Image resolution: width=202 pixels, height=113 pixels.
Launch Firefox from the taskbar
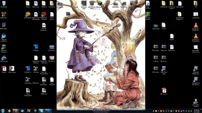[16, 111]
